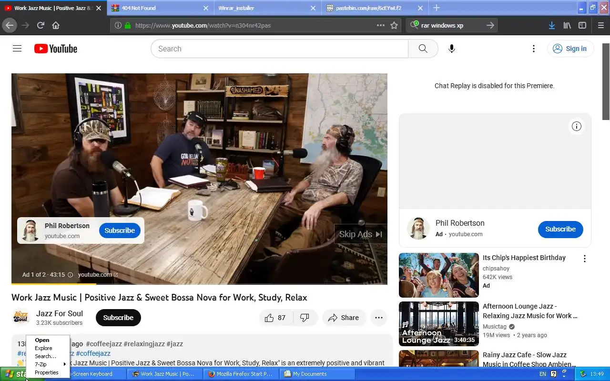Choose Explore in the context menu
The width and height of the screenshot is (610, 381).
48,348
